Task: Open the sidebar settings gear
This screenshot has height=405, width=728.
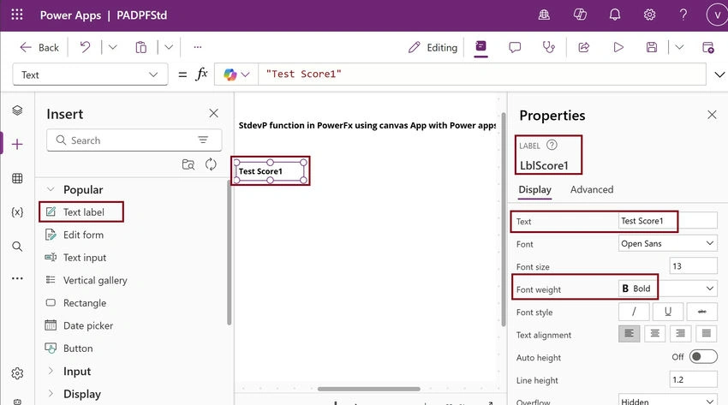Action: point(17,373)
